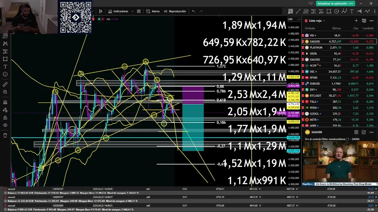Select NVDA row in watchlist
This screenshot has height=212, width=378.
coord(339,108)
